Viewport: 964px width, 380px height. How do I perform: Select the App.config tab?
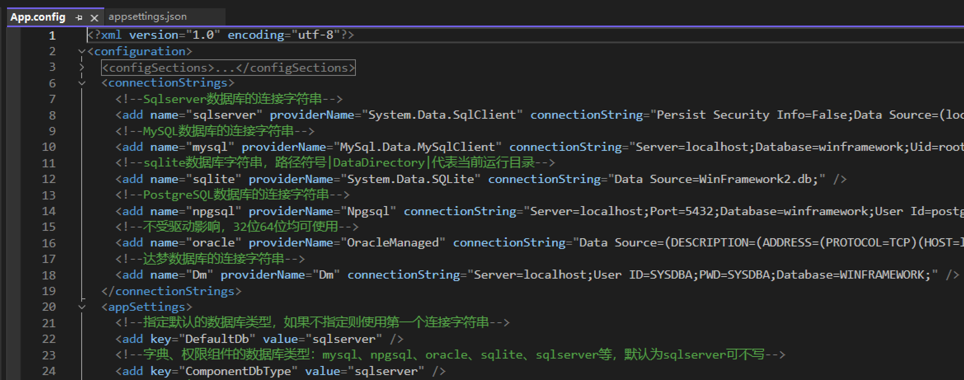38,17
